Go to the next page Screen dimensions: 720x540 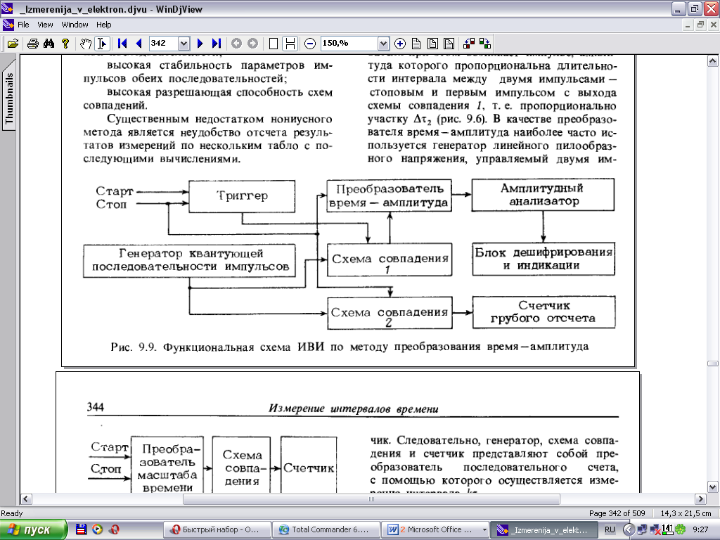200,43
